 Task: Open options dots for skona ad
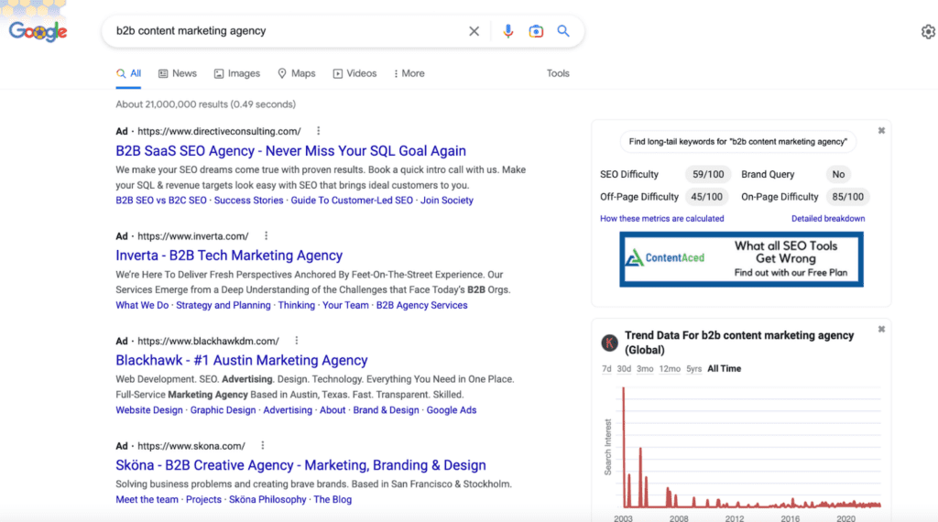pyautogui.click(x=263, y=445)
